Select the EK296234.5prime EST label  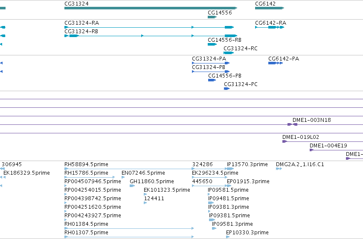pos(215,173)
